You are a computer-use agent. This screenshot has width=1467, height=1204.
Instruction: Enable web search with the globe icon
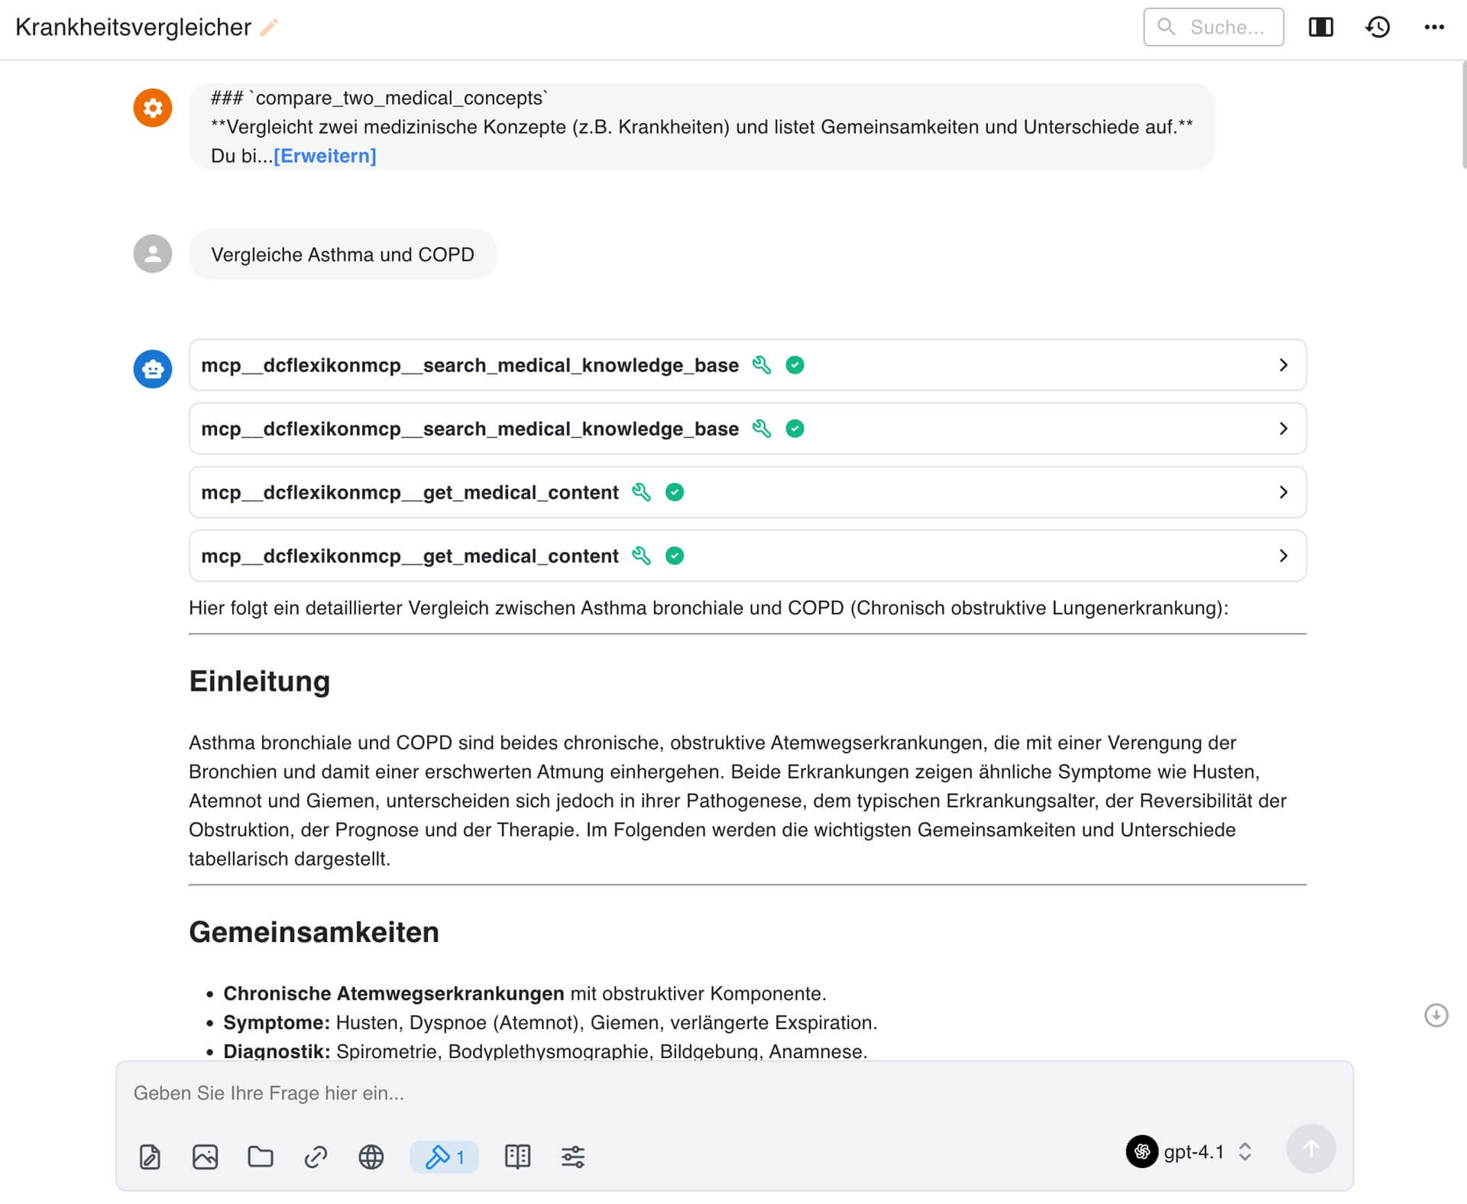[x=372, y=1157]
